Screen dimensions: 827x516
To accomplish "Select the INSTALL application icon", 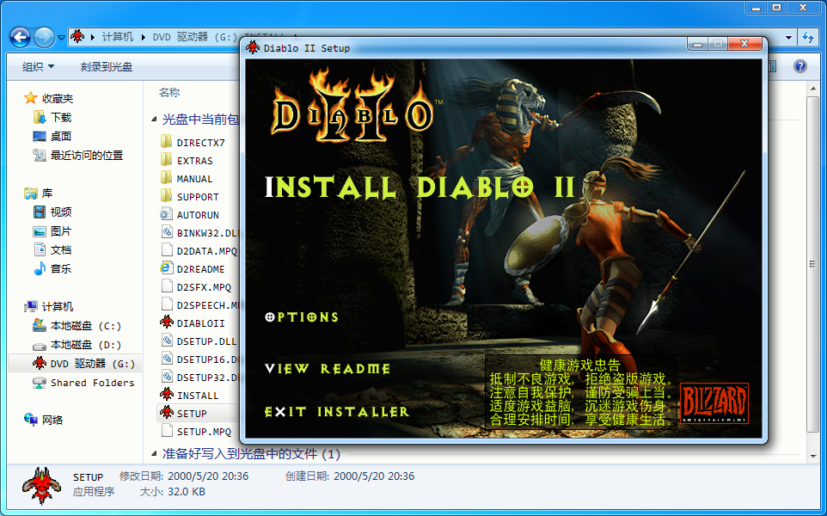I will point(166,395).
